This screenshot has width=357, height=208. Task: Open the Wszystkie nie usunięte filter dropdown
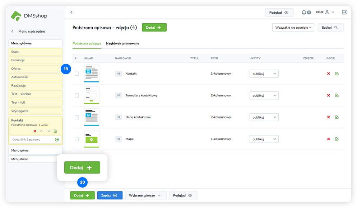pos(293,27)
